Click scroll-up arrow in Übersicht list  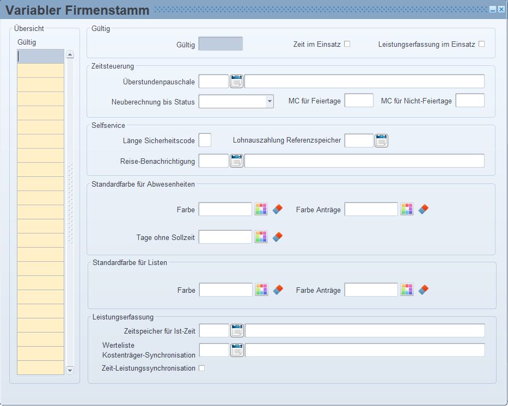coord(70,54)
